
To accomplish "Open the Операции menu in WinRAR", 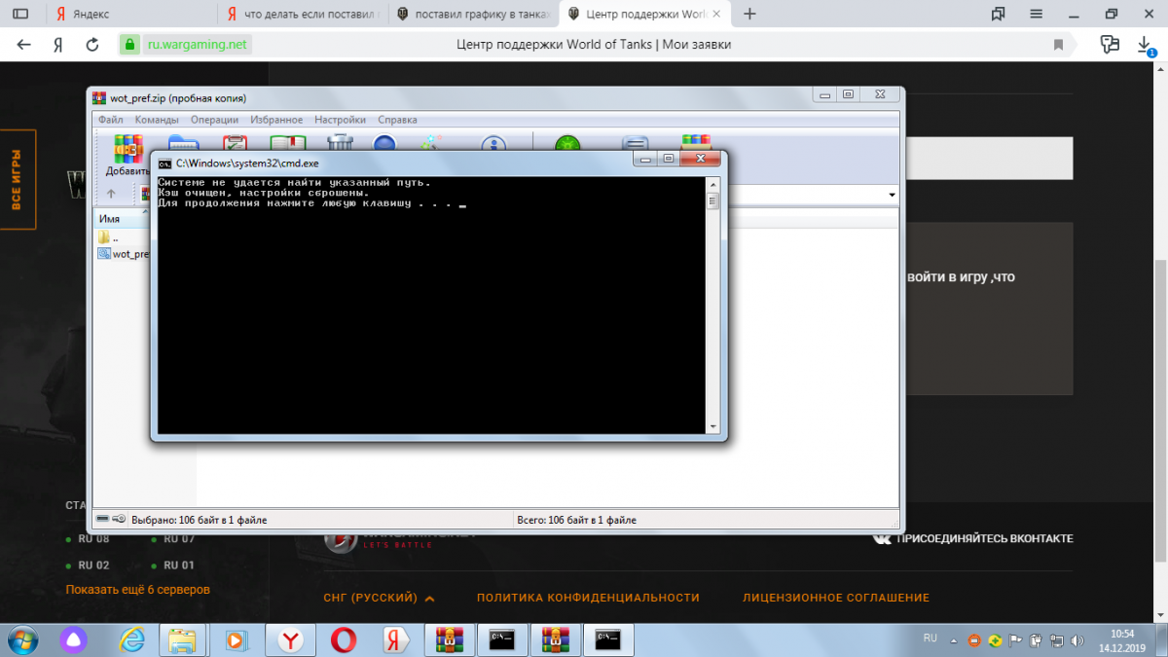I will pos(214,120).
